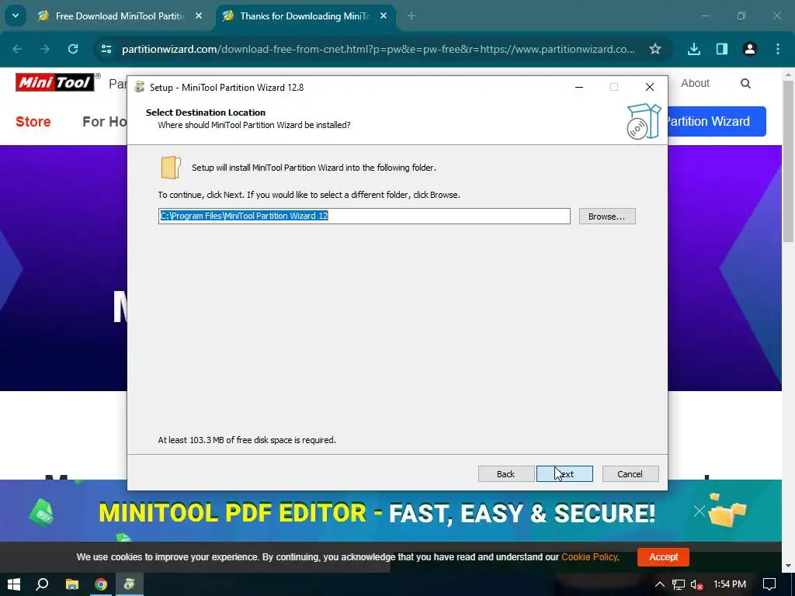Open Browse folder dialog
The image size is (795, 596).
(607, 217)
